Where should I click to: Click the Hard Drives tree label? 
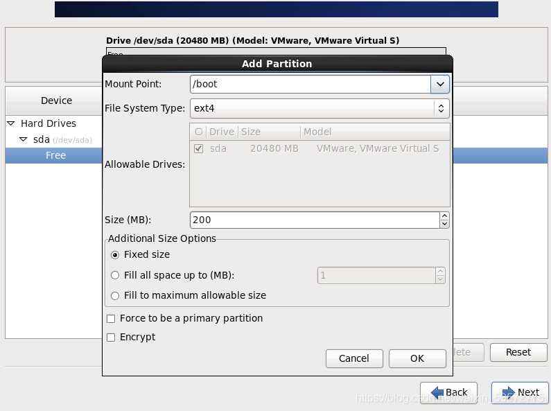tap(49, 123)
